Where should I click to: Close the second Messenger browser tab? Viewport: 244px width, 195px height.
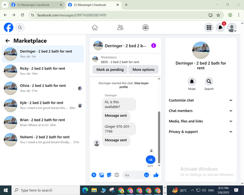point(118,5)
